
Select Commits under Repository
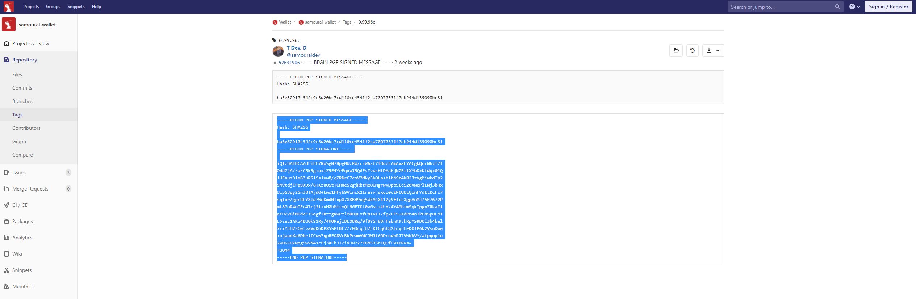(x=22, y=88)
